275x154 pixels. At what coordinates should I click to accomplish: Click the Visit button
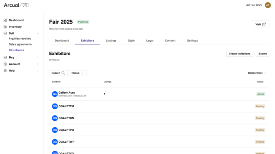[261, 24]
